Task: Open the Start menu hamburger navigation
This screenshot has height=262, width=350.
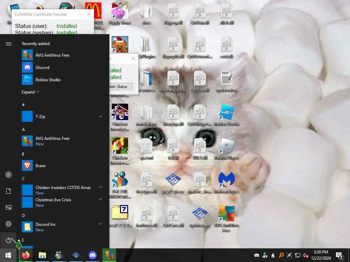Action: pos(9,44)
